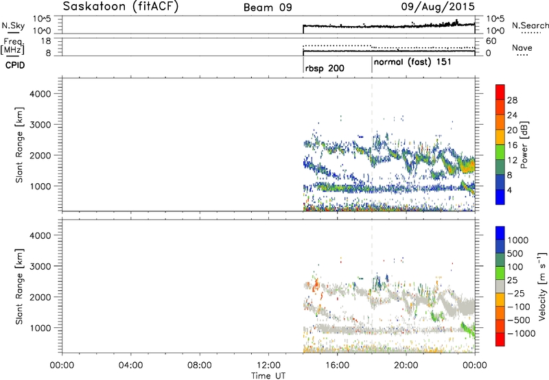Viewport: 549px width, 380px height.
Task: Click the '4000' tick on power plot axis
Action: click(40, 94)
